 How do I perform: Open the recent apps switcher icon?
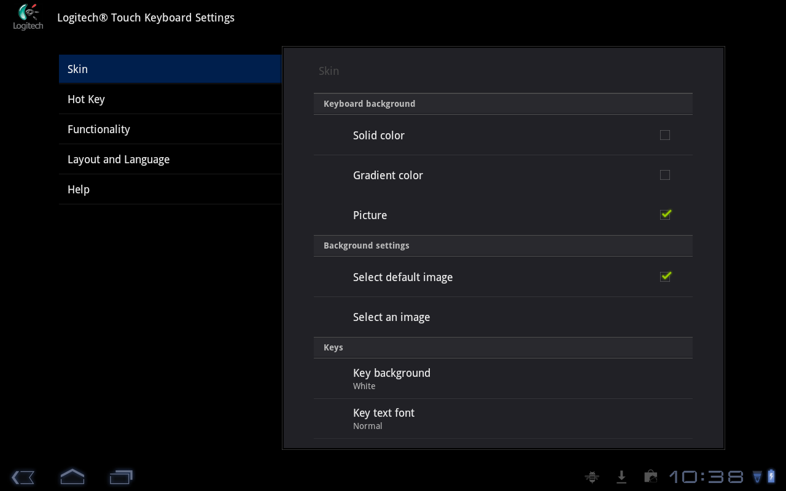(x=121, y=477)
